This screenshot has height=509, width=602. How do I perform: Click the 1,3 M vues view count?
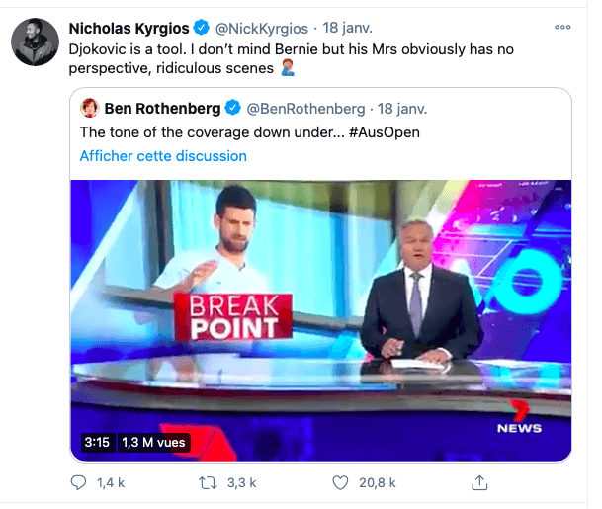(153, 442)
